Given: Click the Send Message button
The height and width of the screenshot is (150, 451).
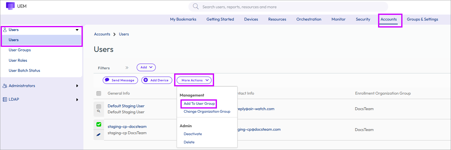Looking at the screenshot, I should (121, 80).
